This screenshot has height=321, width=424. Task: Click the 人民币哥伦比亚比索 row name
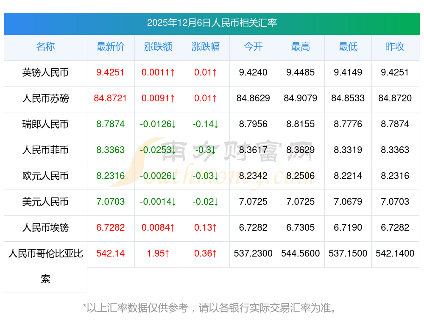point(45,266)
